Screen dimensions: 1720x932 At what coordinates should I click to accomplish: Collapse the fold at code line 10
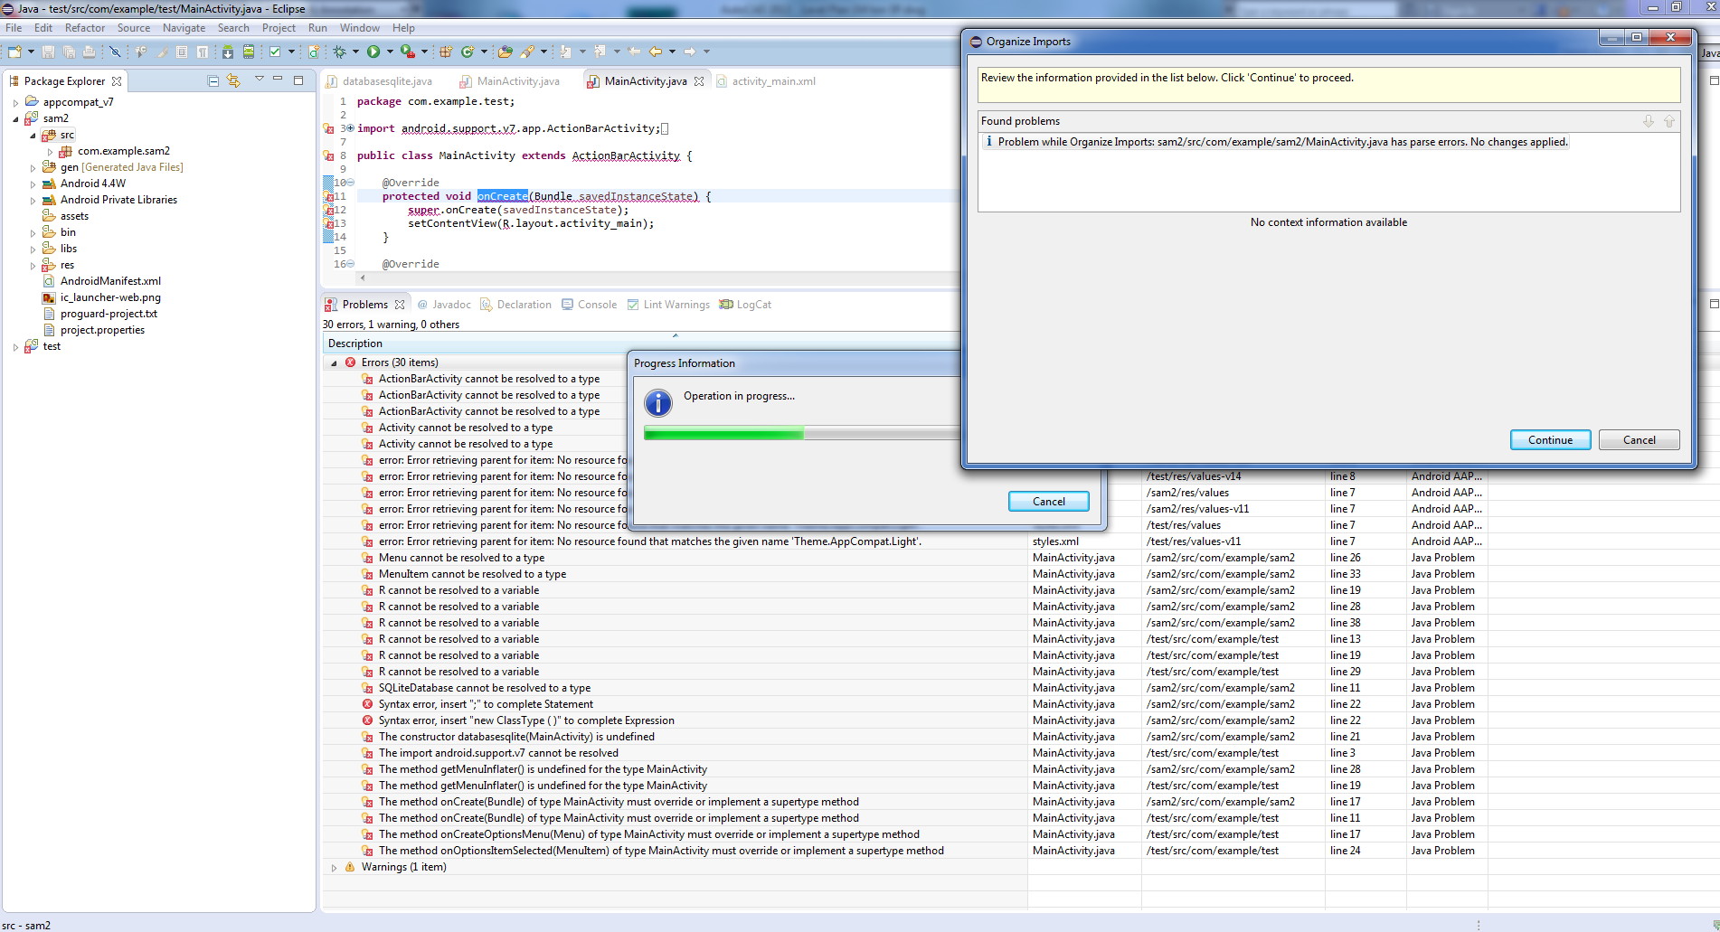[x=351, y=183]
